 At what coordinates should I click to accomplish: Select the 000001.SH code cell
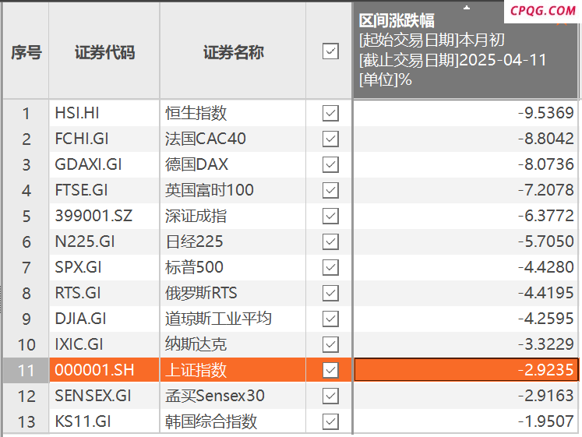104,370
